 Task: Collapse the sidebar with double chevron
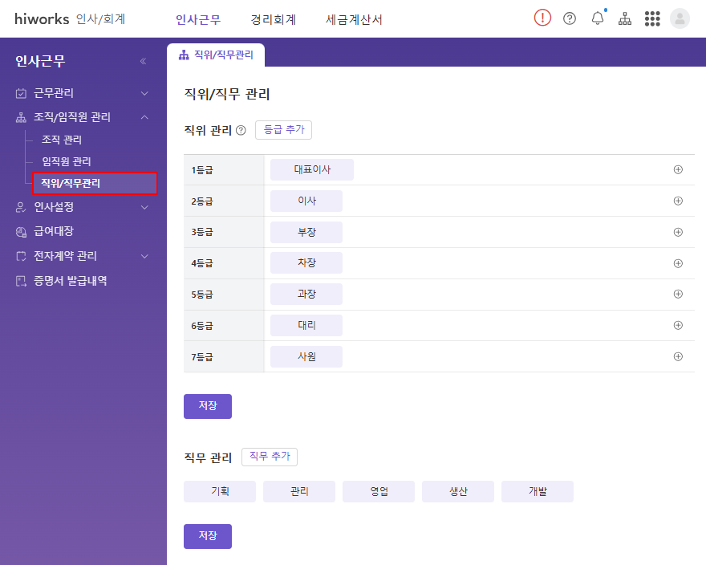pyautogui.click(x=143, y=61)
